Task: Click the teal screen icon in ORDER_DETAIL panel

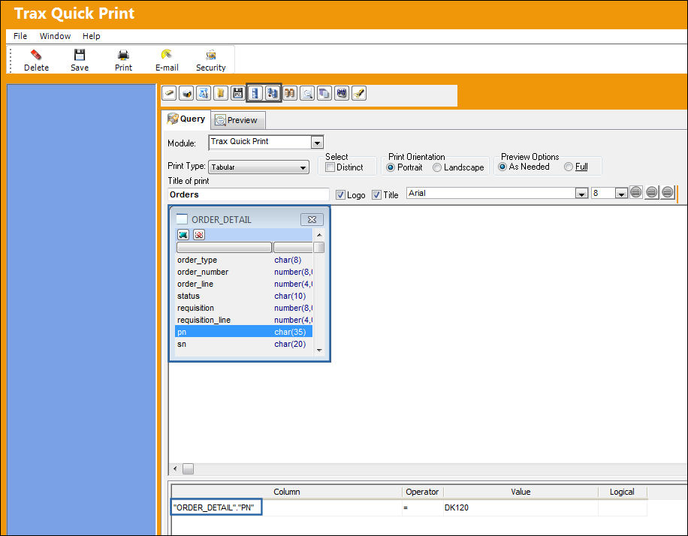Action: (183, 235)
